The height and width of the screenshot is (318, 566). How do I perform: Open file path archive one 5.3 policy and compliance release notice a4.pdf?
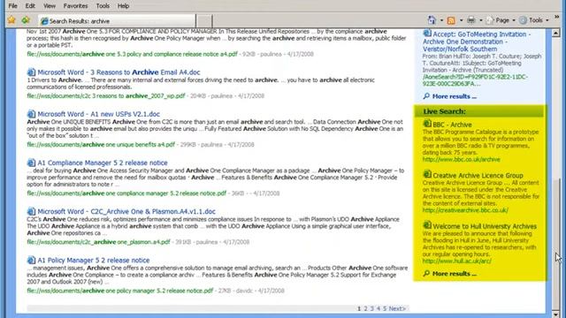point(132,54)
